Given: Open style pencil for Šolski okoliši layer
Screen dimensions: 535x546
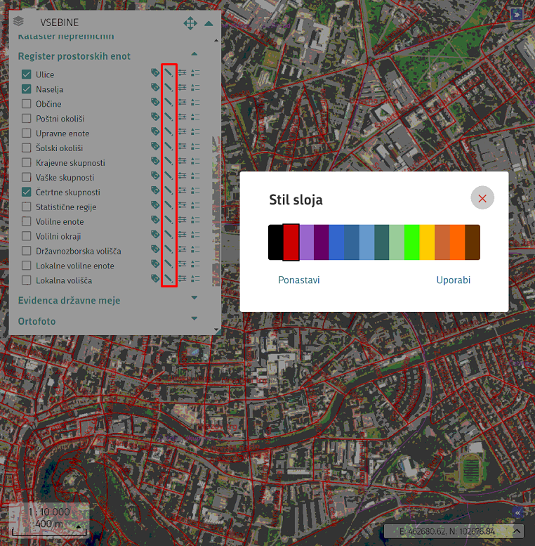Looking at the screenshot, I should point(169,146).
